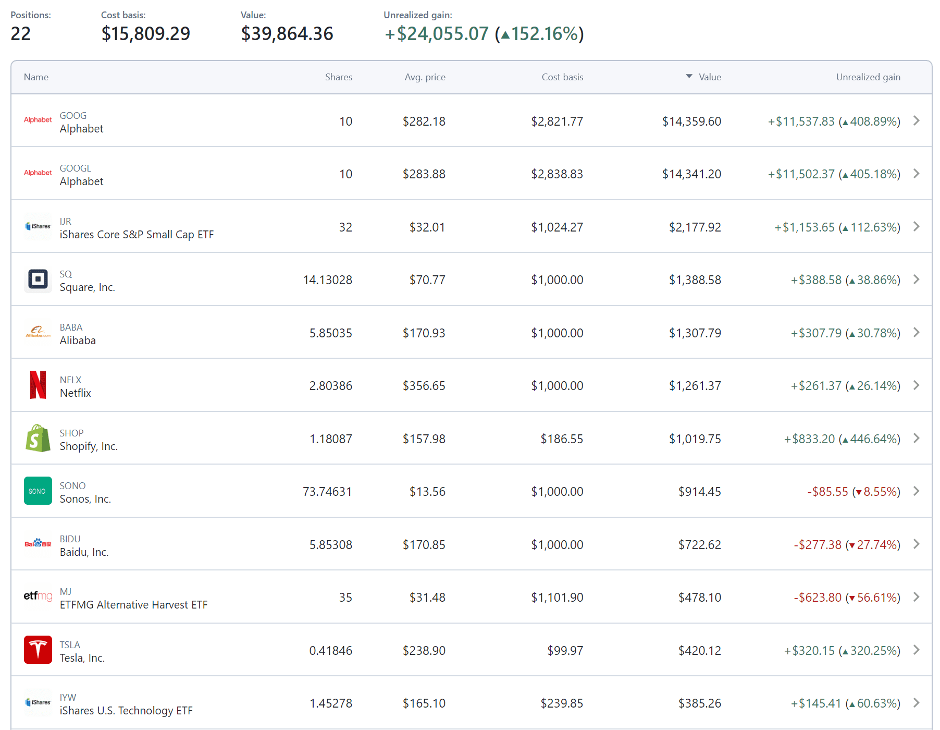This screenshot has width=940, height=730.
Task: Click Alibaba shares 5.85035
Action: click(x=331, y=333)
